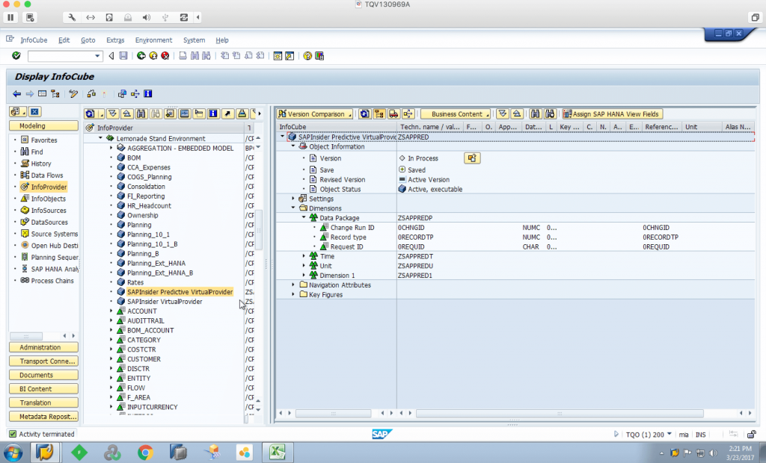The width and height of the screenshot is (766, 463).
Task: Click the horizontal scrollbar under the InfoCube column
Action: coord(333,413)
